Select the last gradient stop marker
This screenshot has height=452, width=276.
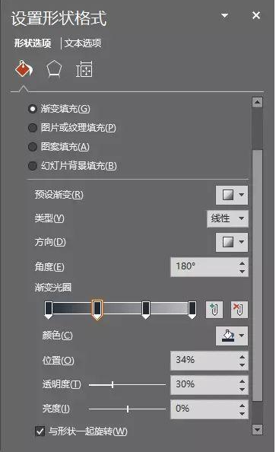coord(192,310)
